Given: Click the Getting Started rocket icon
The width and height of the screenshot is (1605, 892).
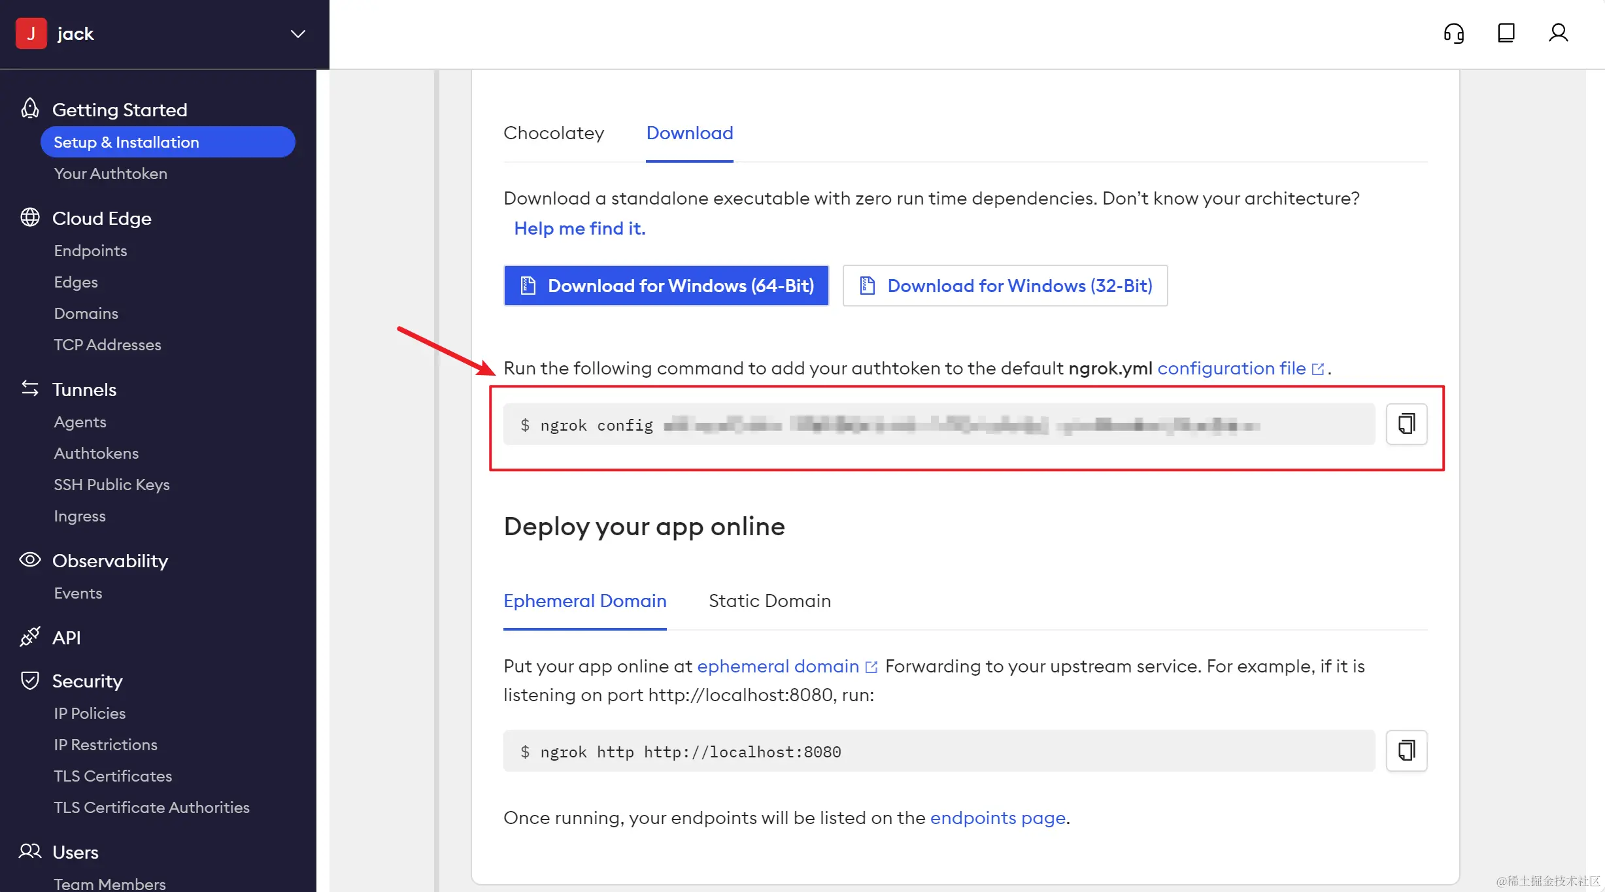Looking at the screenshot, I should [30, 108].
